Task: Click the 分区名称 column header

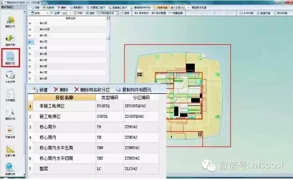Action: pos(64,97)
